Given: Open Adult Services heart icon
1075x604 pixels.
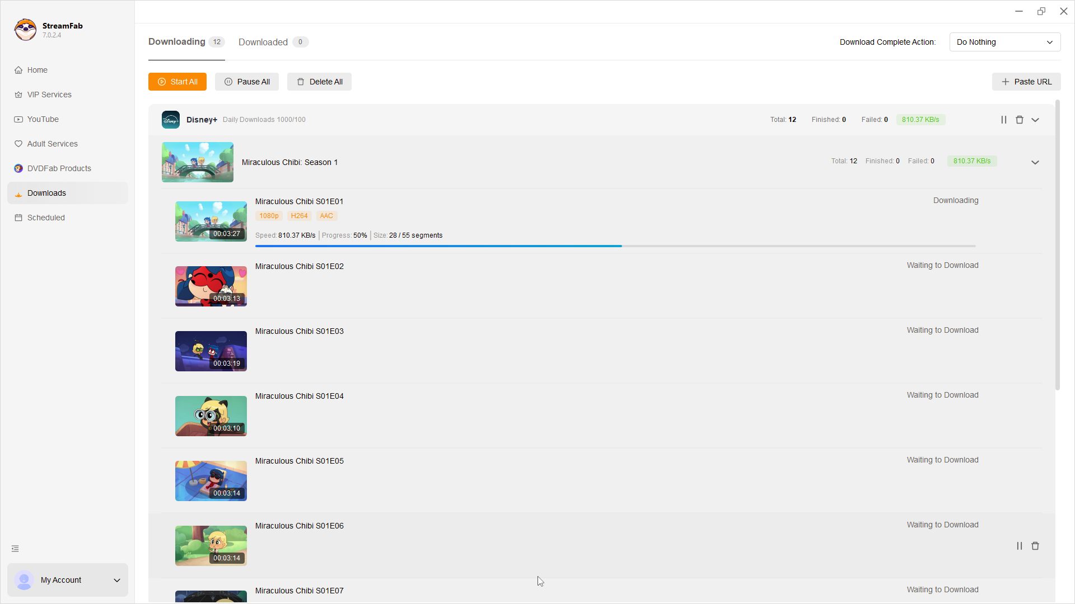Looking at the screenshot, I should (x=18, y=144).
